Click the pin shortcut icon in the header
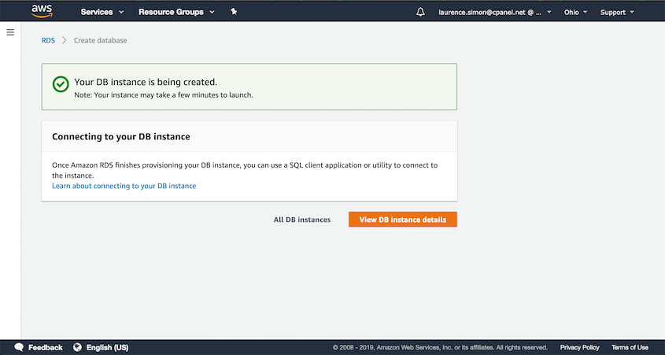This screenshot has height=355, width=665. (234, 12)
